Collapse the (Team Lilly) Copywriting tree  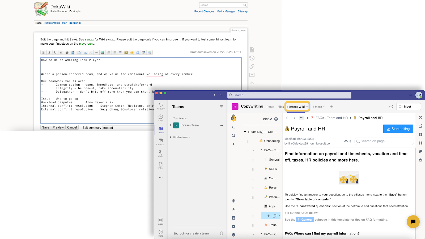pyautogui.click(x=245, y=132)
